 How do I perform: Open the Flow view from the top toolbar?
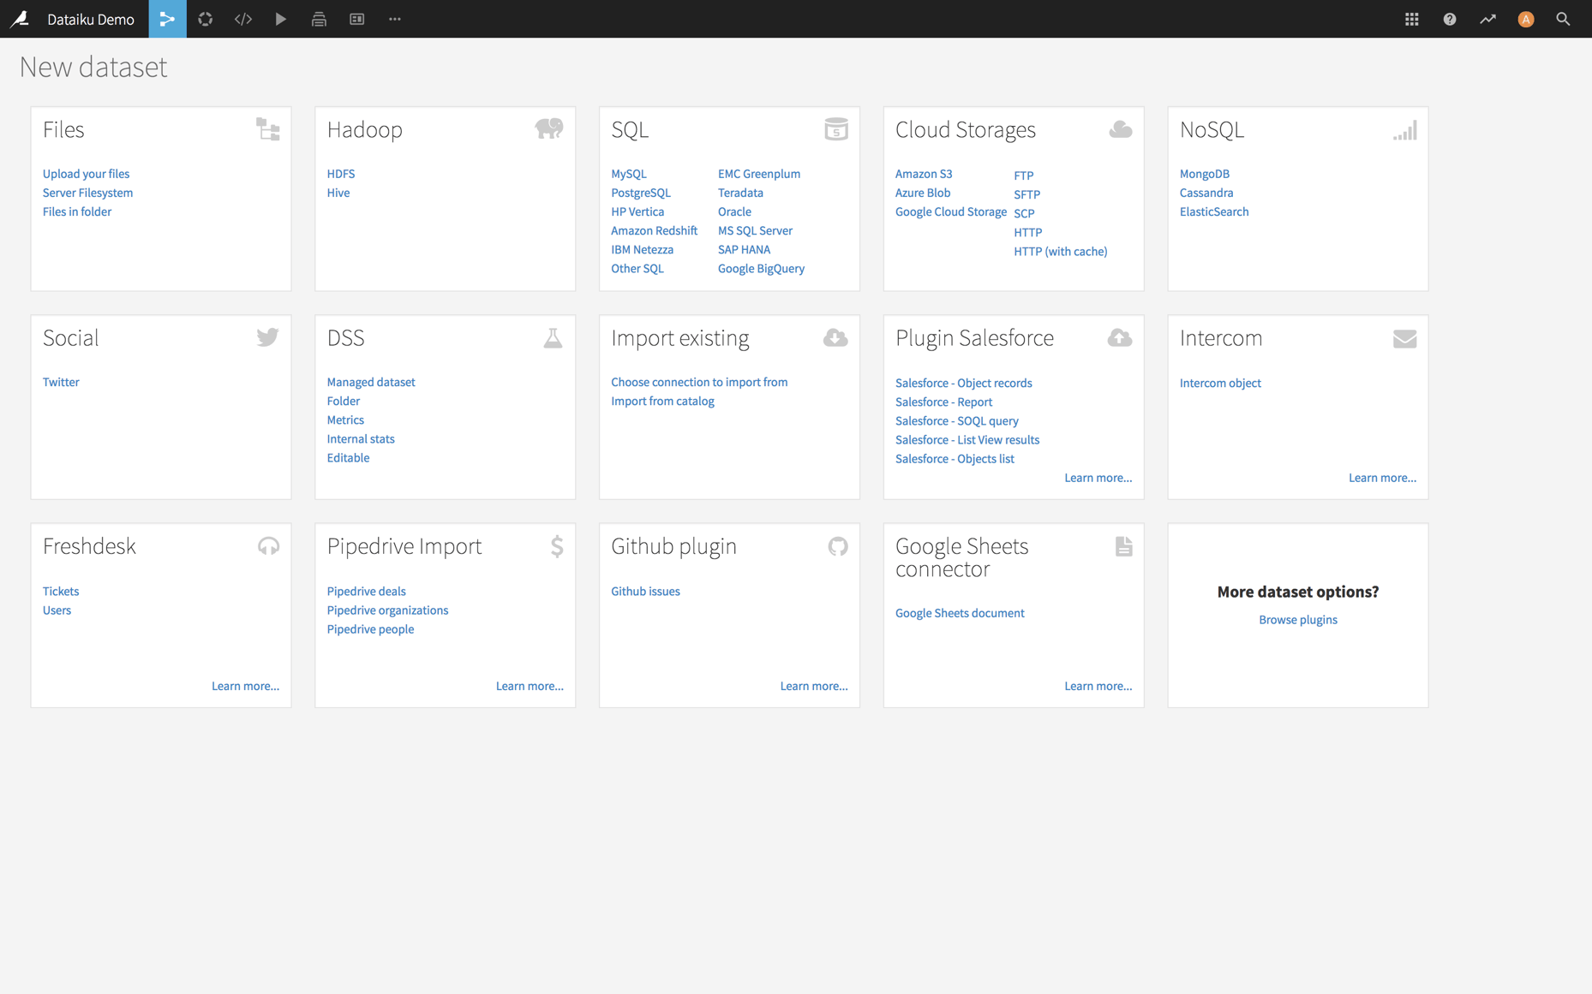(167, 19)
